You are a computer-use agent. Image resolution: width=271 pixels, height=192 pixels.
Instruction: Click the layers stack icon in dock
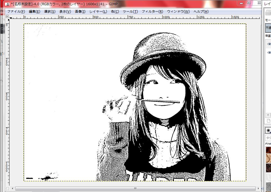(268, 12)
